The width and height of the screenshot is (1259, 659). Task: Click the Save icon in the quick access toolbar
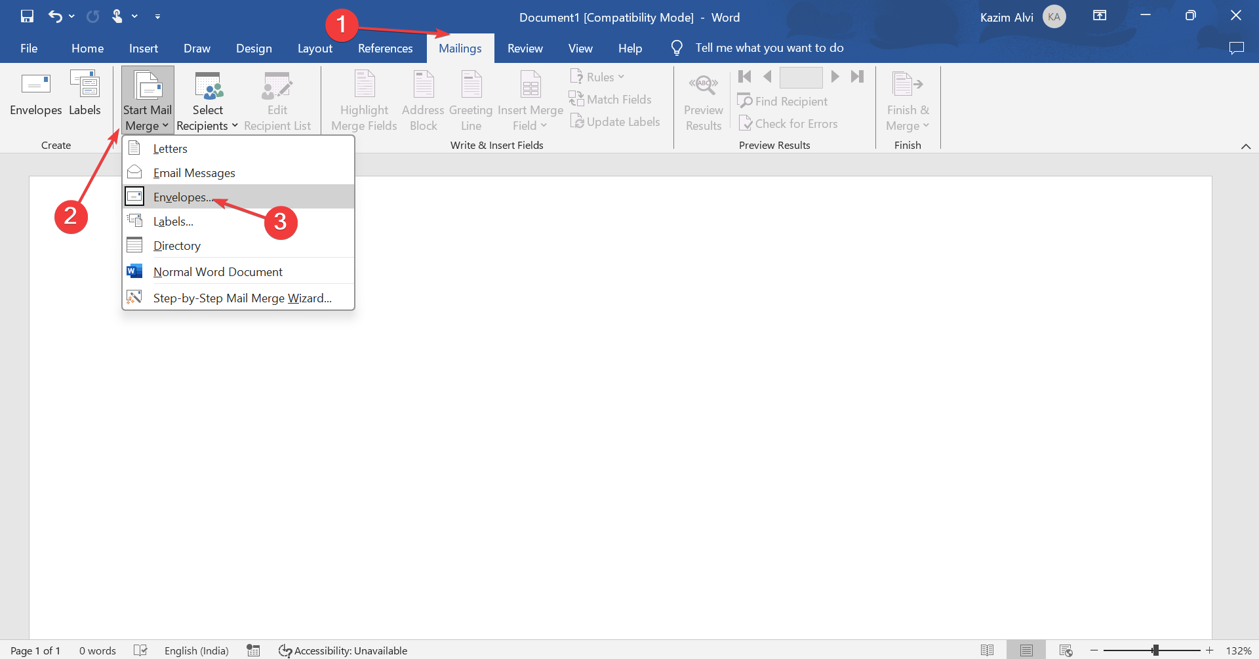point(27,16)
